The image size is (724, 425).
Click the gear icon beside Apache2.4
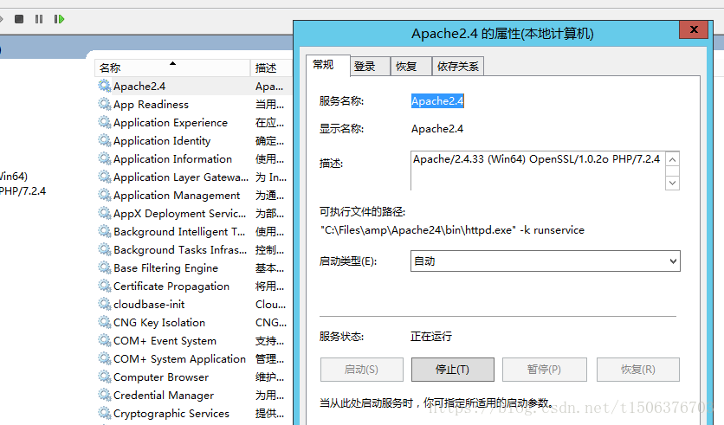point(104,86)
